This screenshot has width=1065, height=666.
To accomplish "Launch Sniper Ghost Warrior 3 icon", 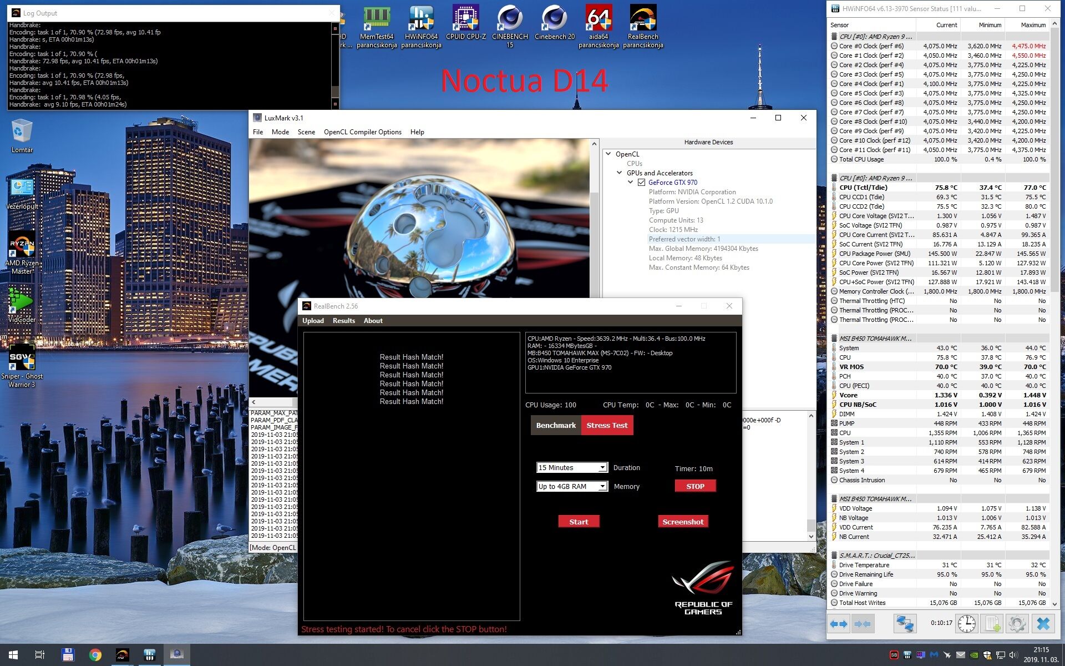I will (x=22, y=366).
